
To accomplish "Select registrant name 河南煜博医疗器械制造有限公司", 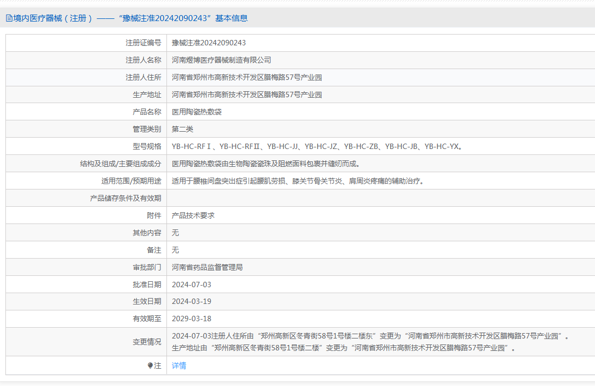I will [x=221, y=60].
